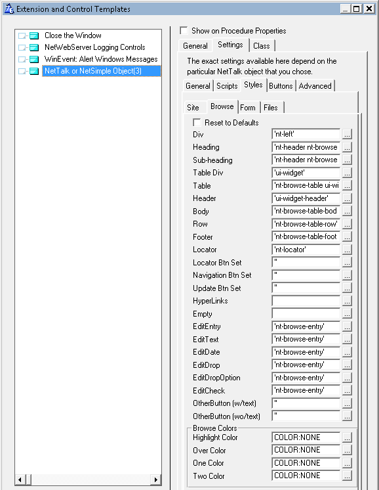Viewport: 379px width, 490px height.
Task: Switch to the Form styles tab
Action: [x=248, y=108]
